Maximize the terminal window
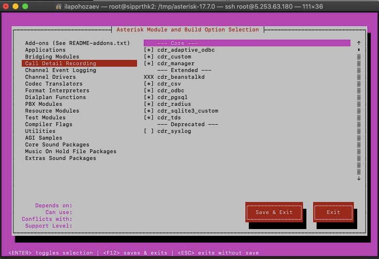Viewport: 379px width, 259px height. tap(25, 6)
